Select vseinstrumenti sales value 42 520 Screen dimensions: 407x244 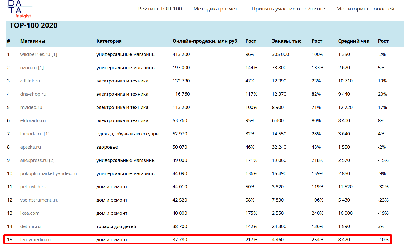point(180,200)
